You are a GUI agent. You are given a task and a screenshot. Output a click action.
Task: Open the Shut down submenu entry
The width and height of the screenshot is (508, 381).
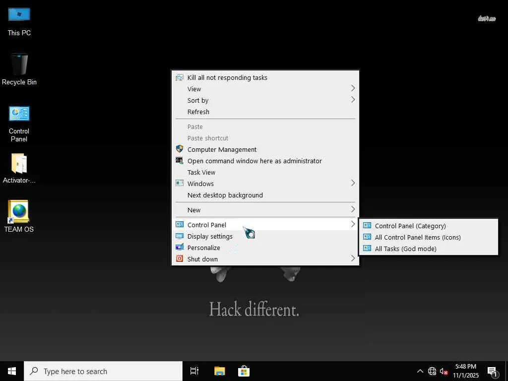[265, 259]
